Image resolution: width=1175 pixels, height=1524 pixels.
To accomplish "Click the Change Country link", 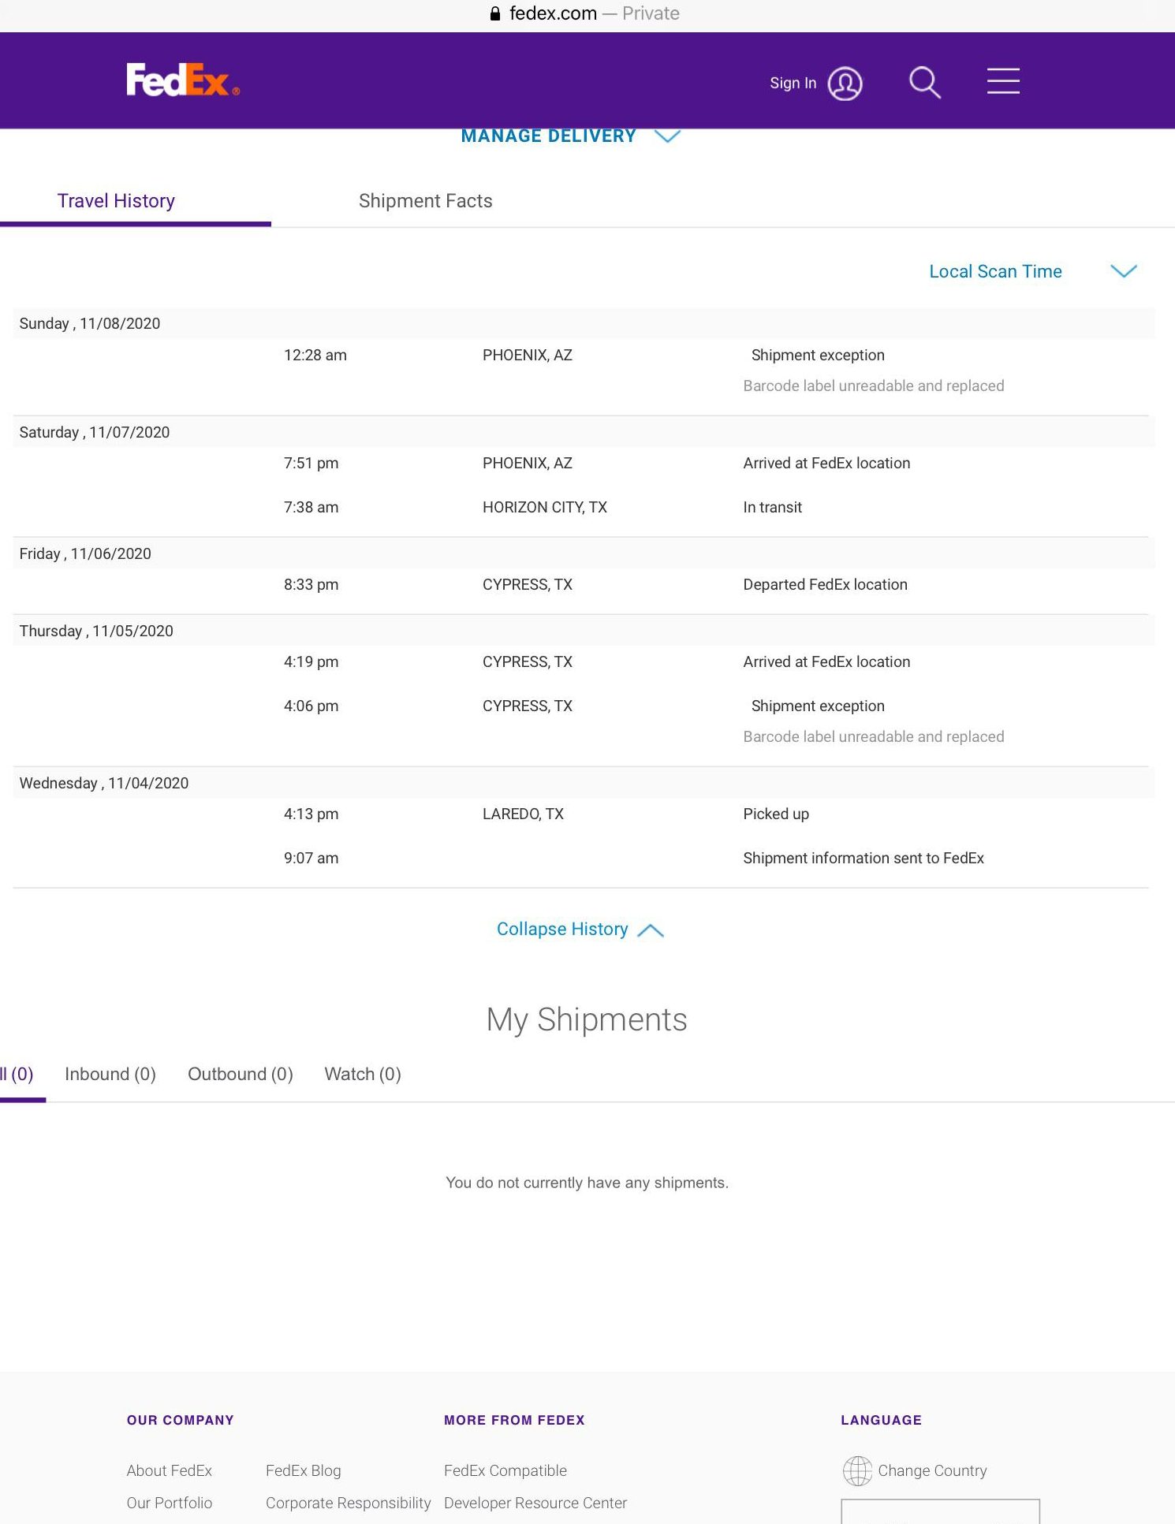I will point(932,1470).
